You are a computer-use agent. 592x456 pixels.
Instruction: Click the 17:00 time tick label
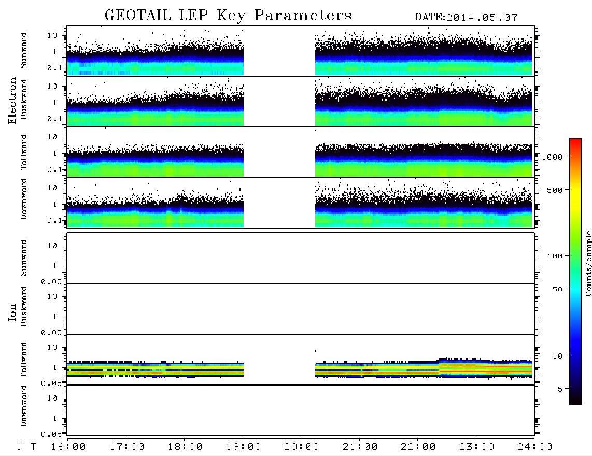127,447
